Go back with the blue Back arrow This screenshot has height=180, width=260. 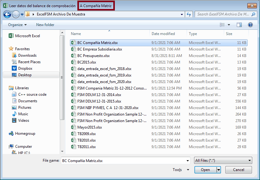click(x=7, y=15)
